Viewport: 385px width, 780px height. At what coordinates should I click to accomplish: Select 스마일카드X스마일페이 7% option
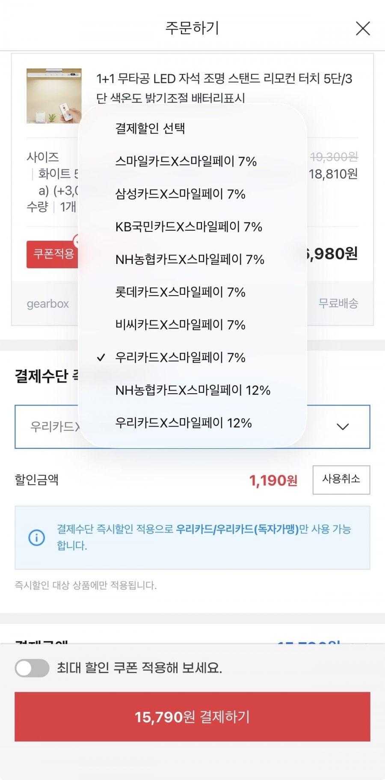[x=186, y=161]
